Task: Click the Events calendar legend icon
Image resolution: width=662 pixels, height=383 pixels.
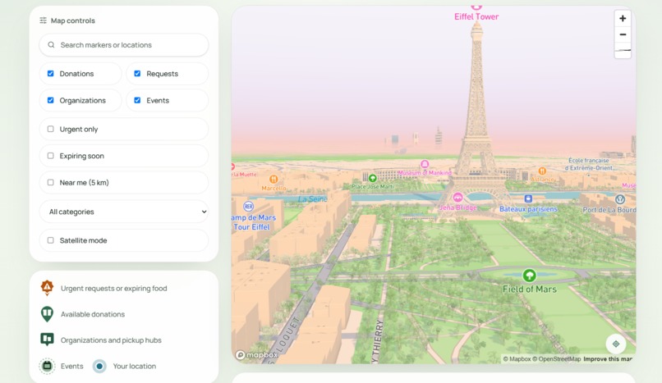Action: click(47, 366)
